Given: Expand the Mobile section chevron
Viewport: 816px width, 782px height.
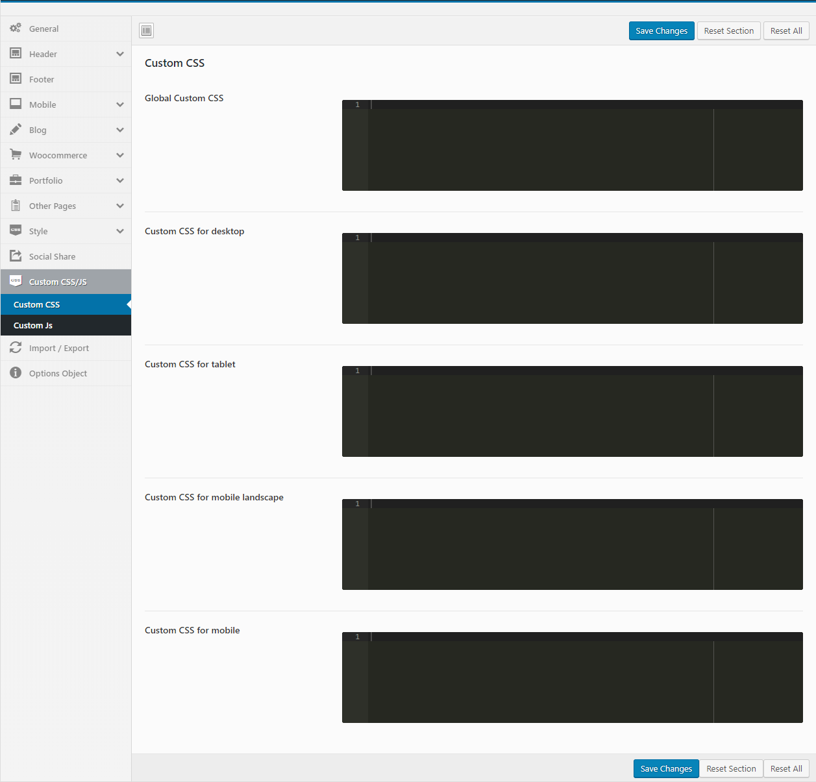Looking at the screenshot, I should [x=120, y=104].
